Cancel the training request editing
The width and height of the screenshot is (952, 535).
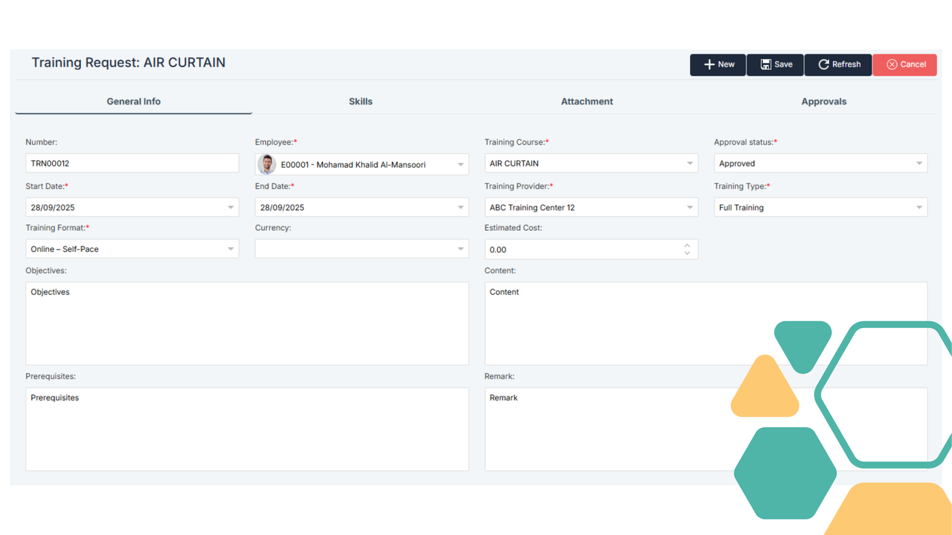tap(905, 64)
